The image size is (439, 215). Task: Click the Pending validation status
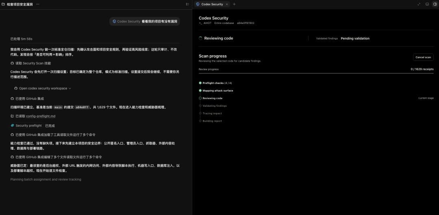355,38
